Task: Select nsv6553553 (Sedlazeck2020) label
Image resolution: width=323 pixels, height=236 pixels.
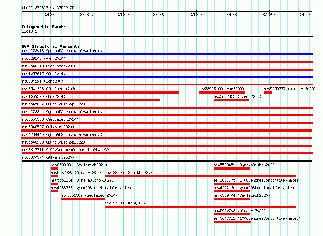Action: (x=50, y=119)
